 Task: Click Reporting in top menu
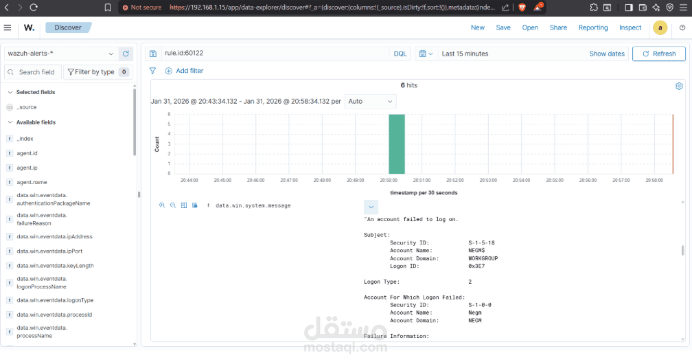tap(593, 27)
